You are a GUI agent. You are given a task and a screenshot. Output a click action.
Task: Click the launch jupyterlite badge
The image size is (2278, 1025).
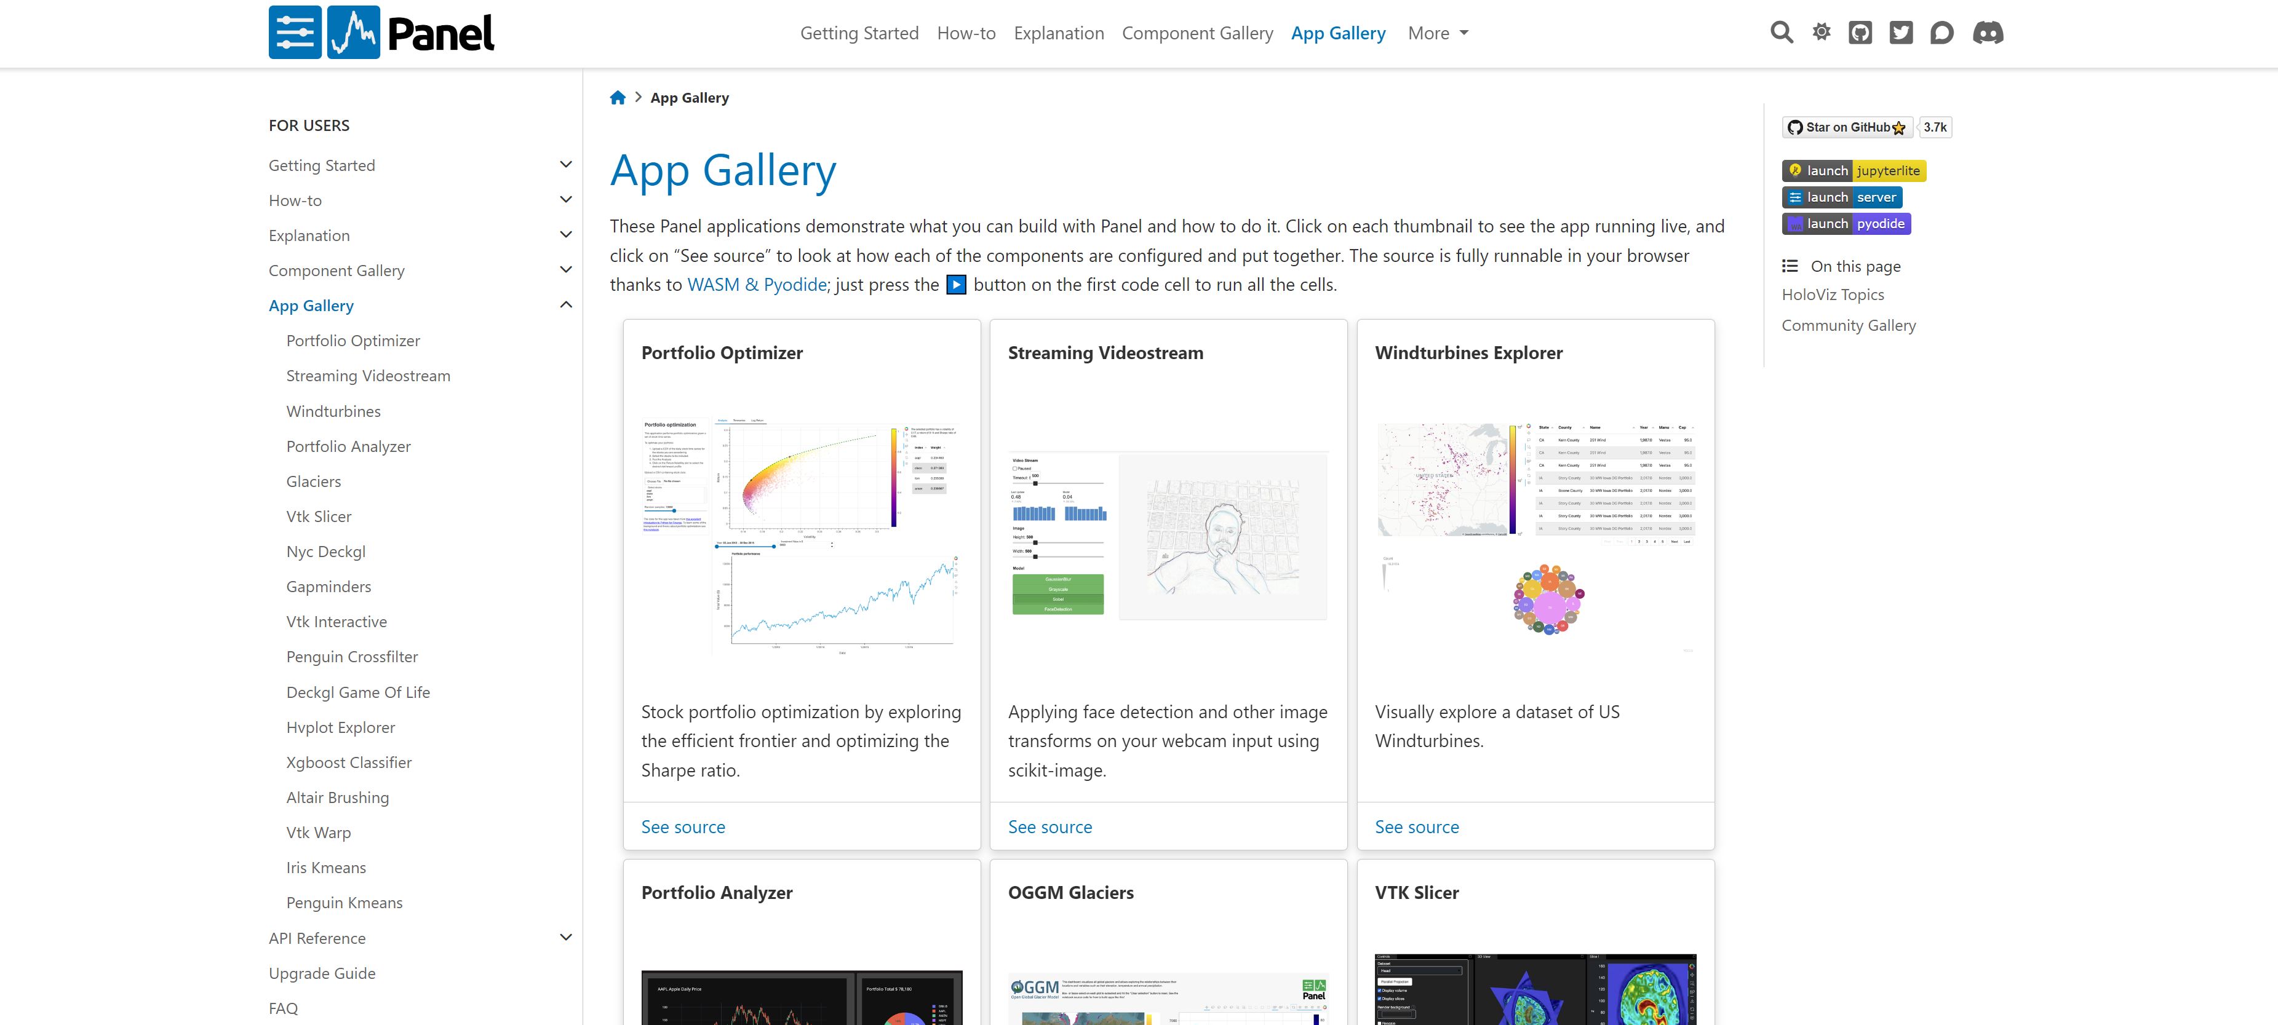1853,170
